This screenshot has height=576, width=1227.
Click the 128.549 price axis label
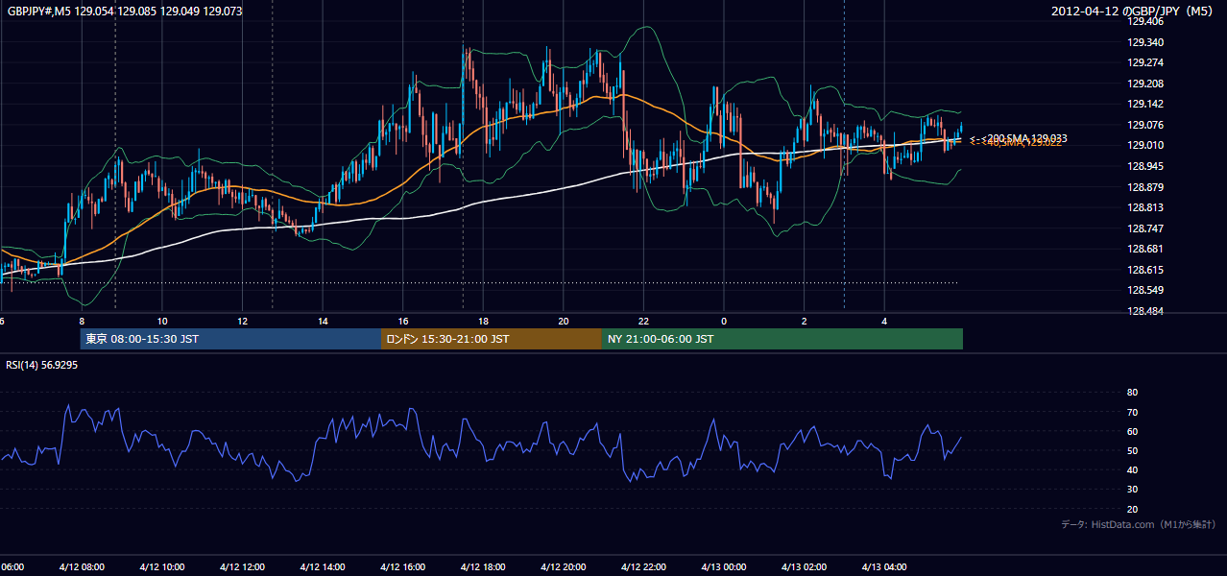click(x=1145, y=291)
